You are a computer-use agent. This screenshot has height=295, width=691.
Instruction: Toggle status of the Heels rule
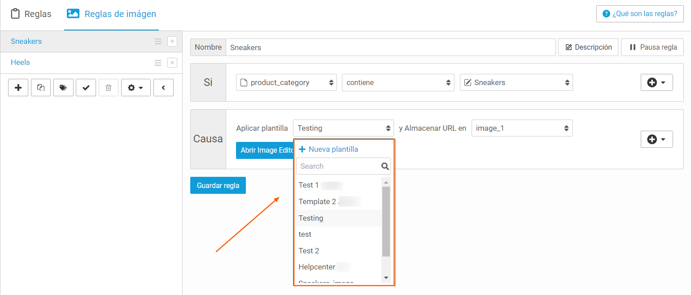point(172,63)
